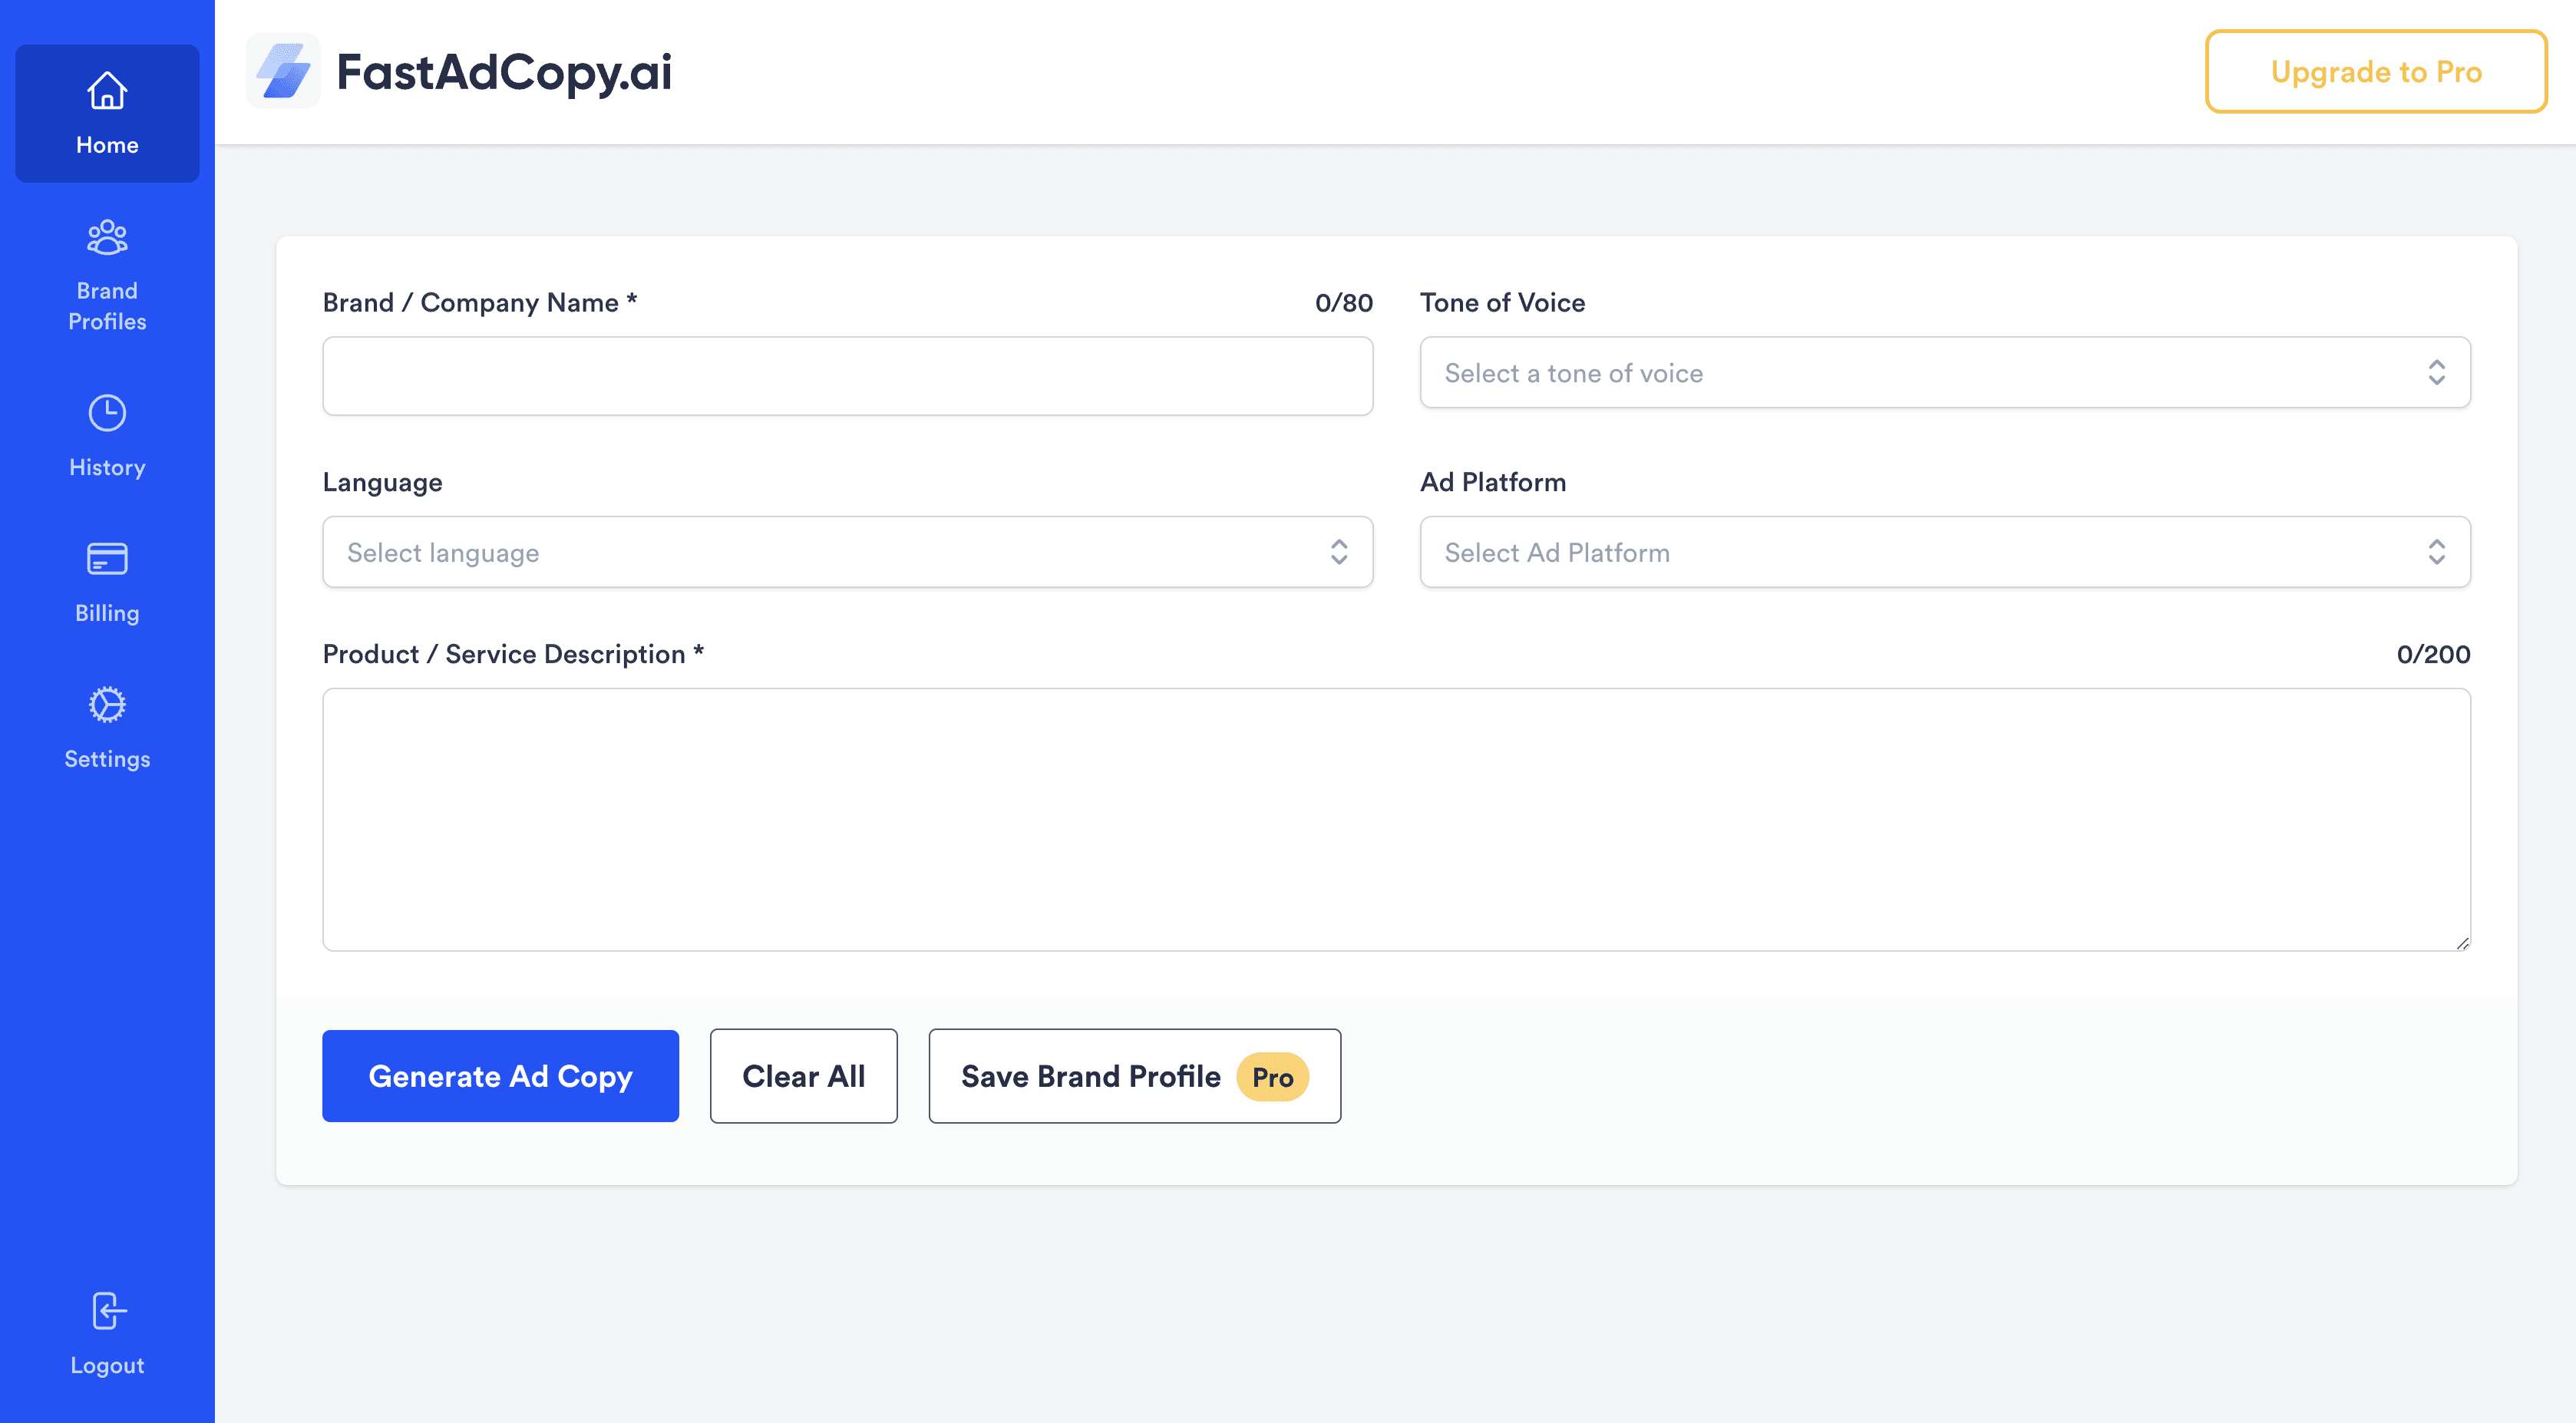Viewport: 2576px width, 1423px height.
Task: Open Brand Profiles people icon
Action: click(x=107, y=238)
